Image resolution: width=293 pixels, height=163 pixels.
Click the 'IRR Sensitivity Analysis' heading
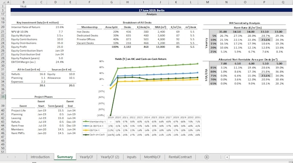pos(244,23)
